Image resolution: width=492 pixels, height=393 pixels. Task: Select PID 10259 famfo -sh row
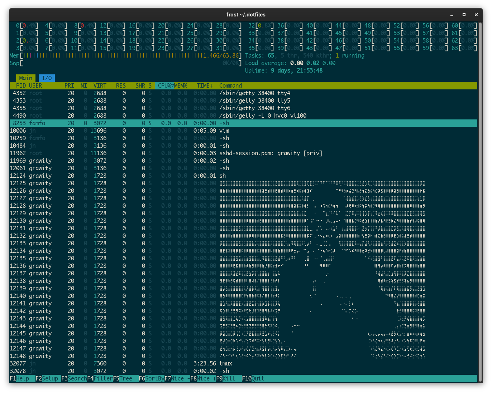[243, 138]
